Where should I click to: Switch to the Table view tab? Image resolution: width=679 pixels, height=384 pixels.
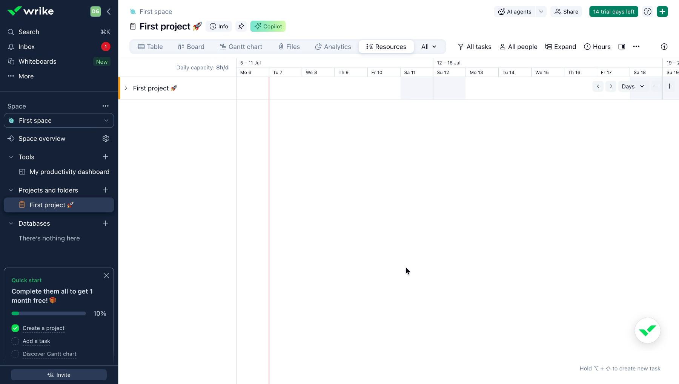[151, 47]
